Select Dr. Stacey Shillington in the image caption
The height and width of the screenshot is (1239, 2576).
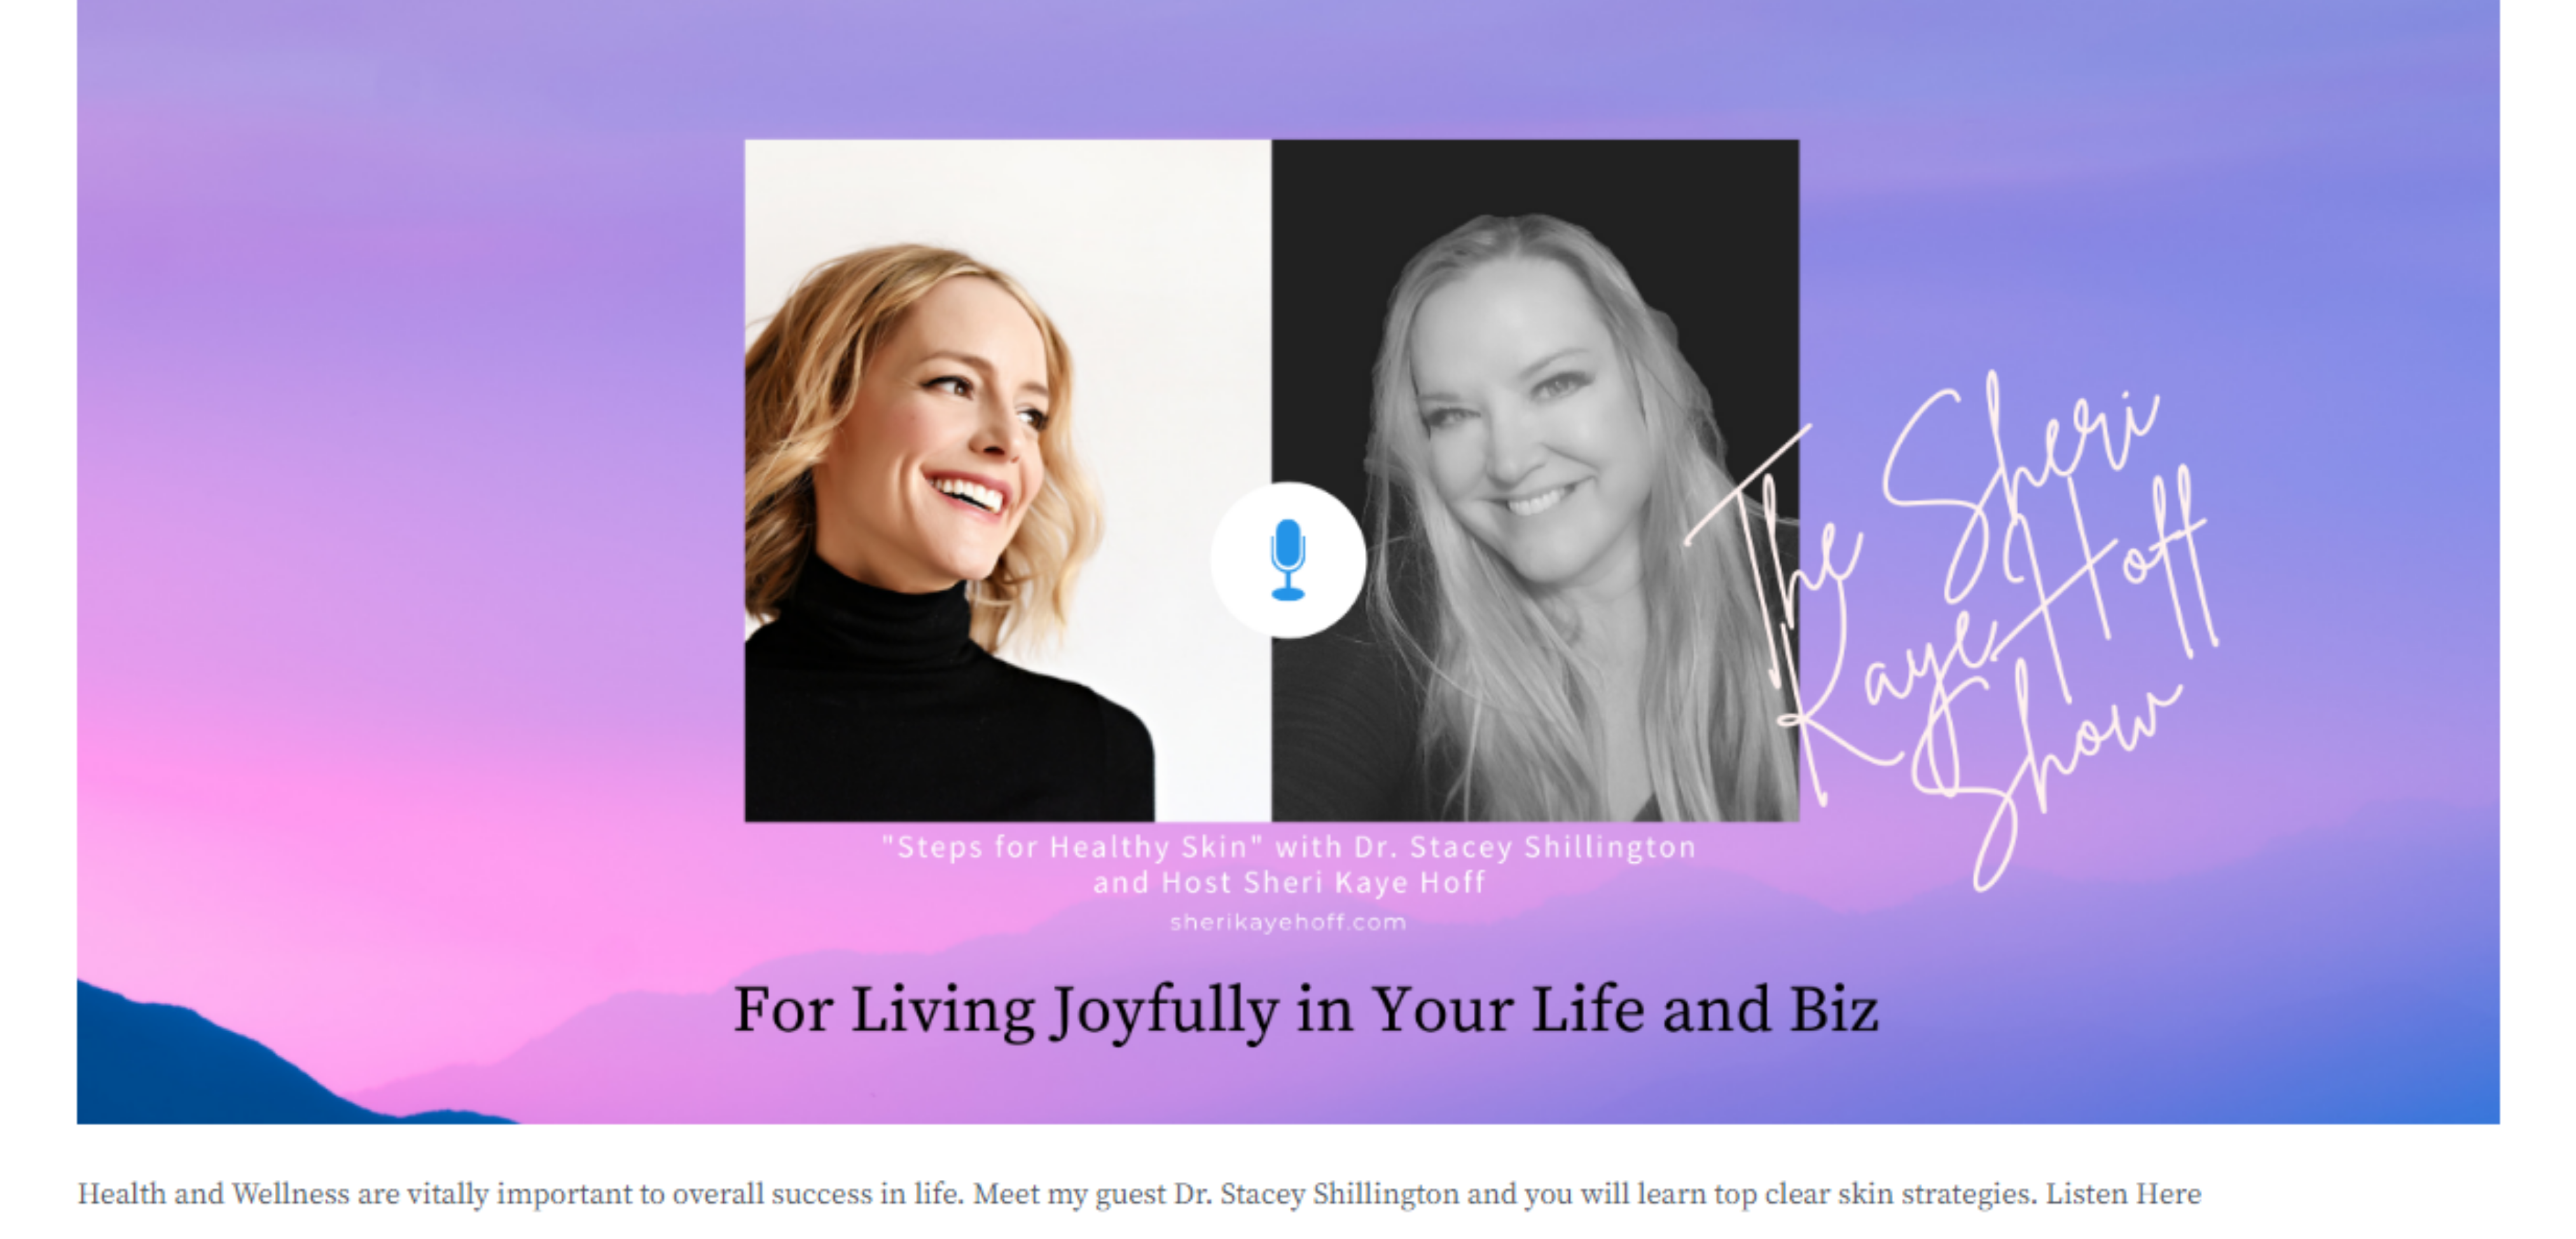click(1524, 848)
